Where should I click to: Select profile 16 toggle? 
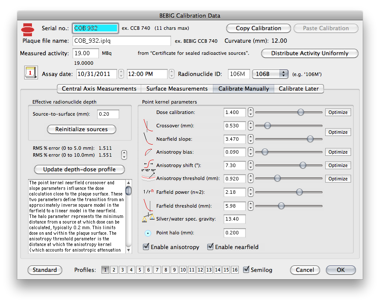coord(235,270)
